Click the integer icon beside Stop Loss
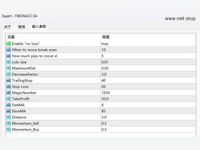This screenshot has width=200, height=150. point(8,87)
